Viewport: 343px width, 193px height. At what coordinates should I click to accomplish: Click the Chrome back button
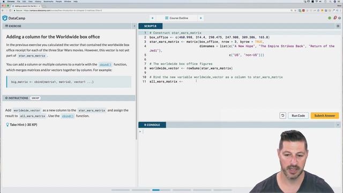coord(3,11)
